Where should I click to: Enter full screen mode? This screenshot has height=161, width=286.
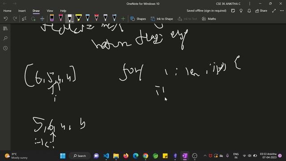point(274,11)
